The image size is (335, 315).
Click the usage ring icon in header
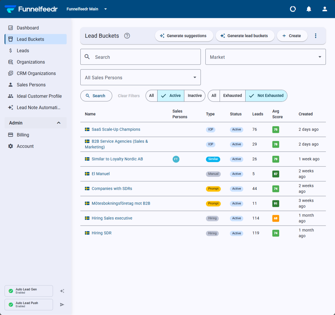coord(293,9)
